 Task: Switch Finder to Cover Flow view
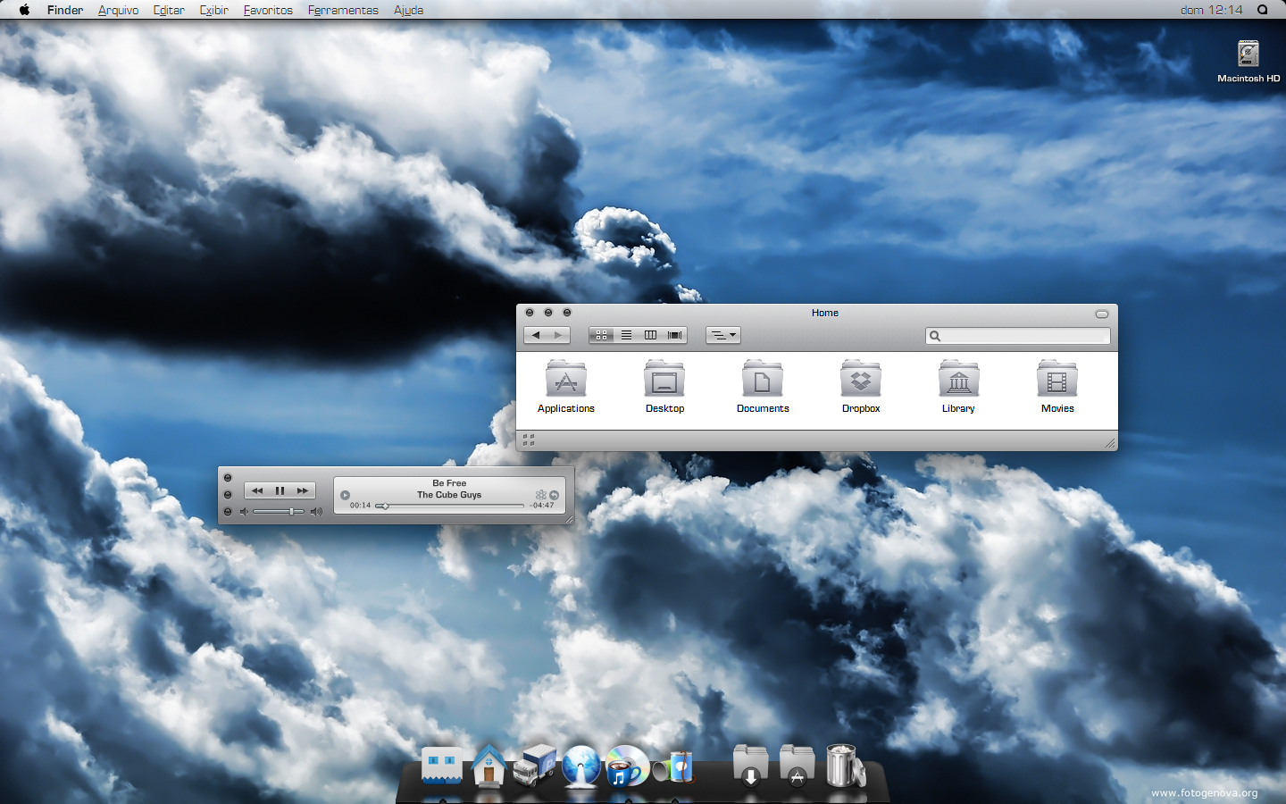point(675,335)
